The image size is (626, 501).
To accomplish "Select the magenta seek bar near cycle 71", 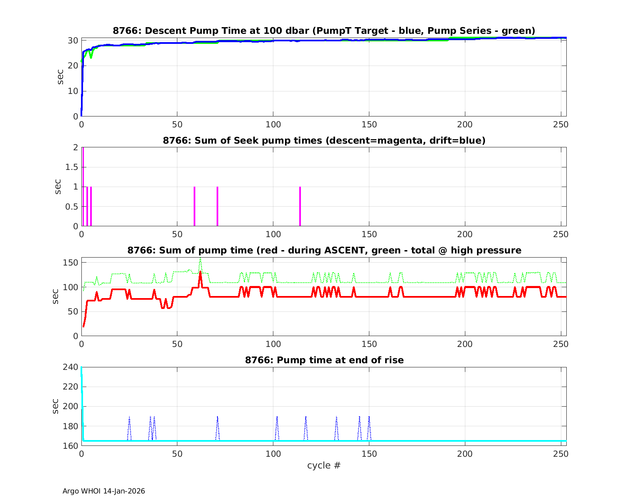I will [x=217, y=207].
